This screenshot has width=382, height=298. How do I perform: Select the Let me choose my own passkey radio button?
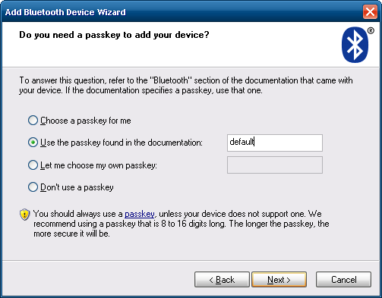coord(33,165)
